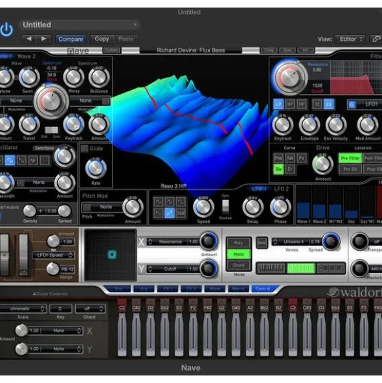The height and width of the screenshot is (383, 382).
Task: Open the Chord off dropdown
Action: click(x=90, y=308)
